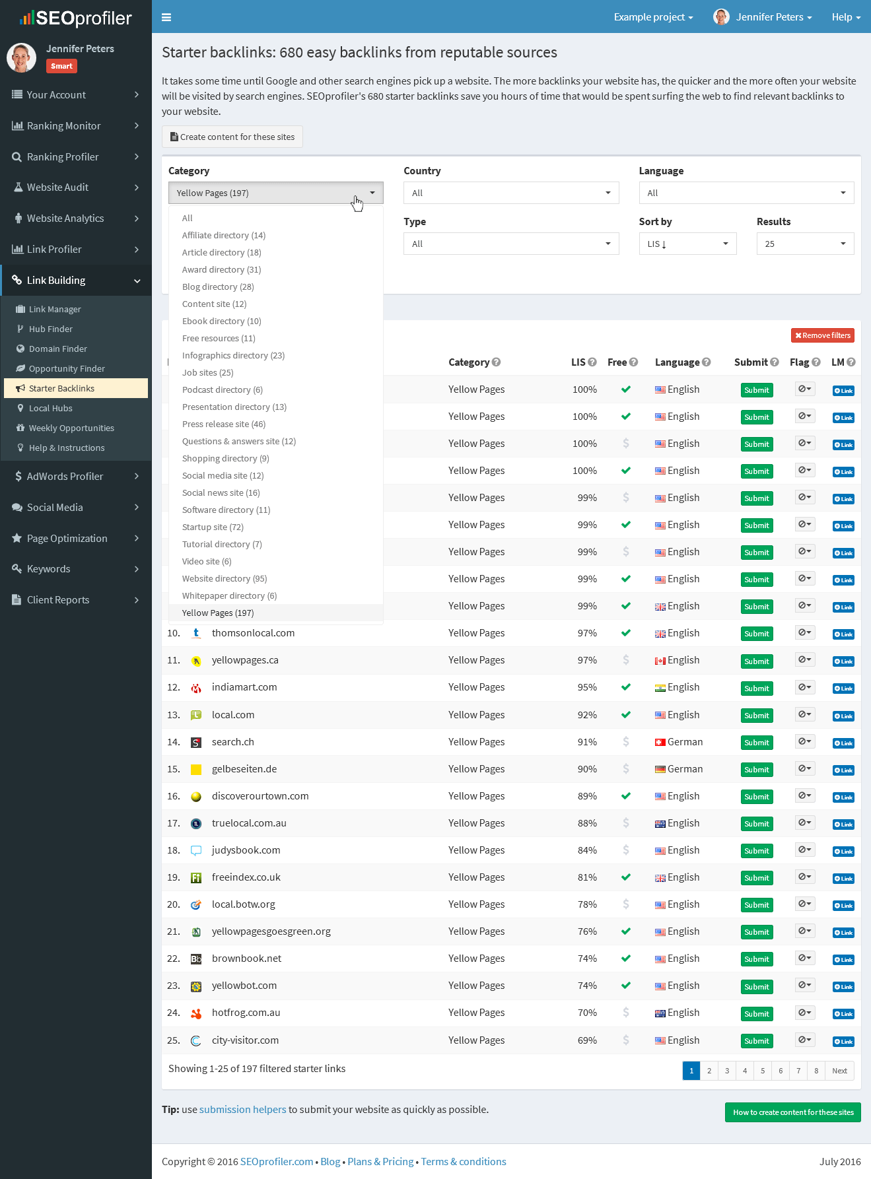Open Example project dropdown in header

[653, 17]
